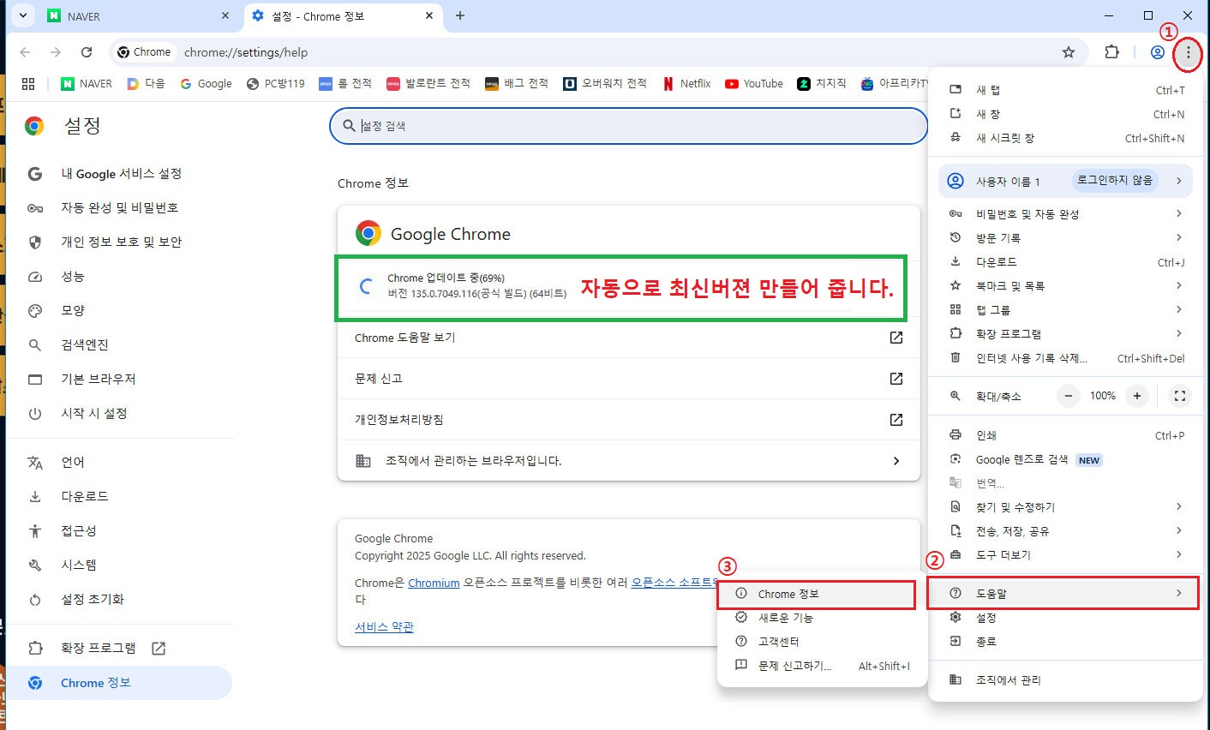Bookmark this page with the star icon
The width and height of the screenshot is (1210, 730).
point(1069,52)
